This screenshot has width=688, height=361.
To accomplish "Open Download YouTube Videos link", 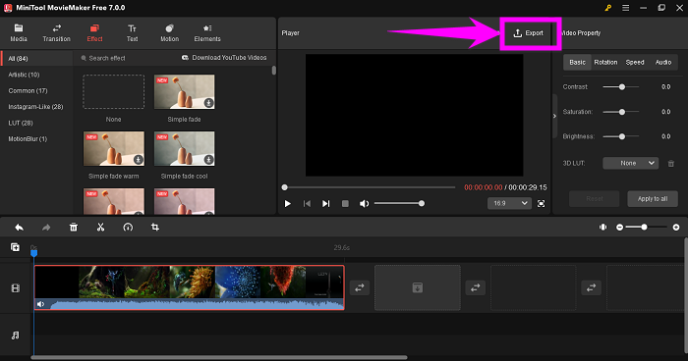I will (224, 58).
